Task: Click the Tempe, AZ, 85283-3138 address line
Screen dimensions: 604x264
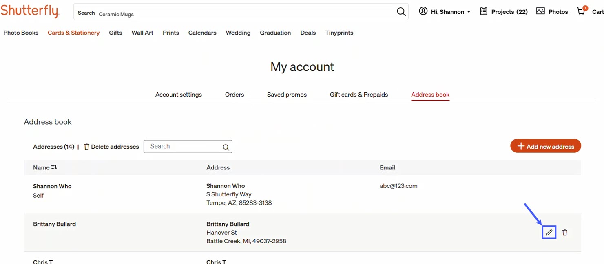Action: 239,203
